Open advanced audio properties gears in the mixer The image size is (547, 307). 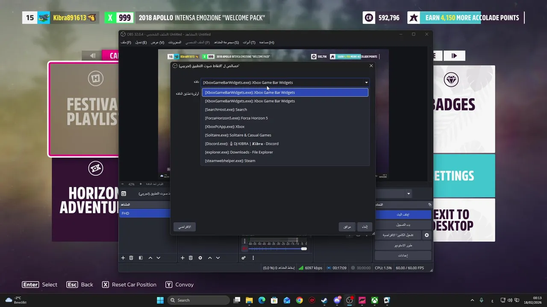[x=244, y=258]
